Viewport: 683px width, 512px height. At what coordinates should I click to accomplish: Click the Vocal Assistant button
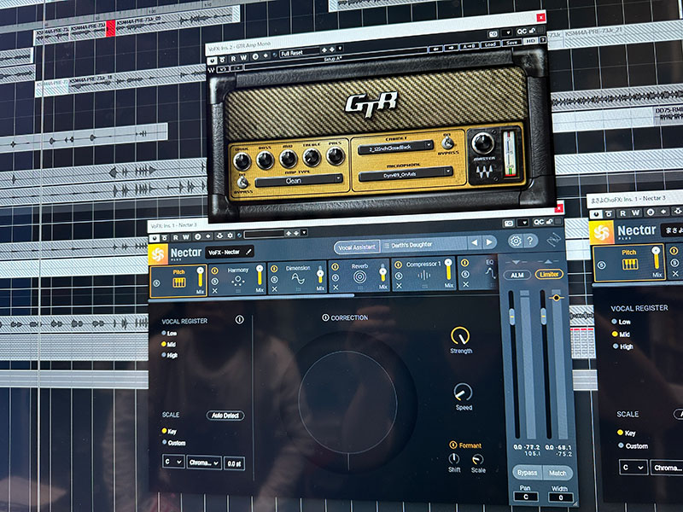357,247
